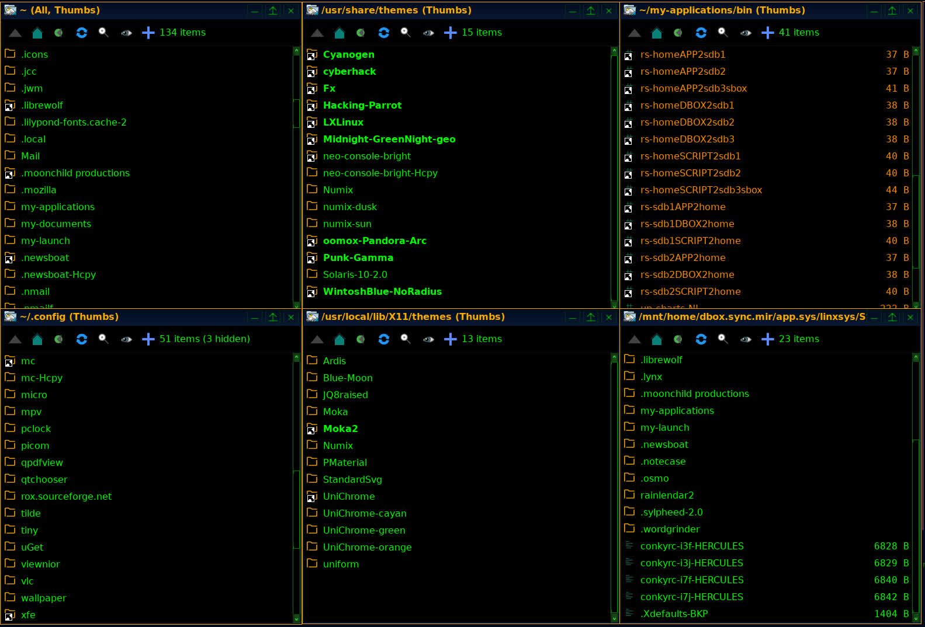Click the magnifier icon in ~ (All, Thumbs) window
Image resolution: width=925 pixels, height=627 pixels.
click(x=103, y=32)
